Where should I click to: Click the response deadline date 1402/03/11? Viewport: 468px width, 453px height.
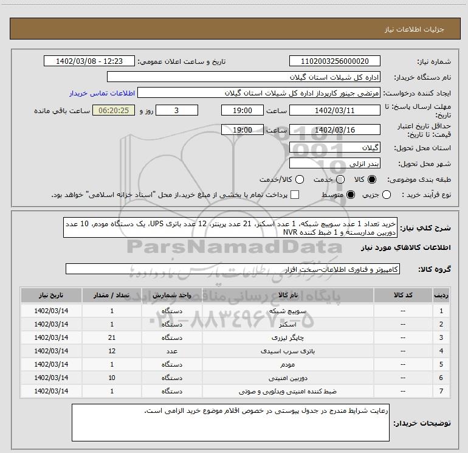(x=334, y=110)
